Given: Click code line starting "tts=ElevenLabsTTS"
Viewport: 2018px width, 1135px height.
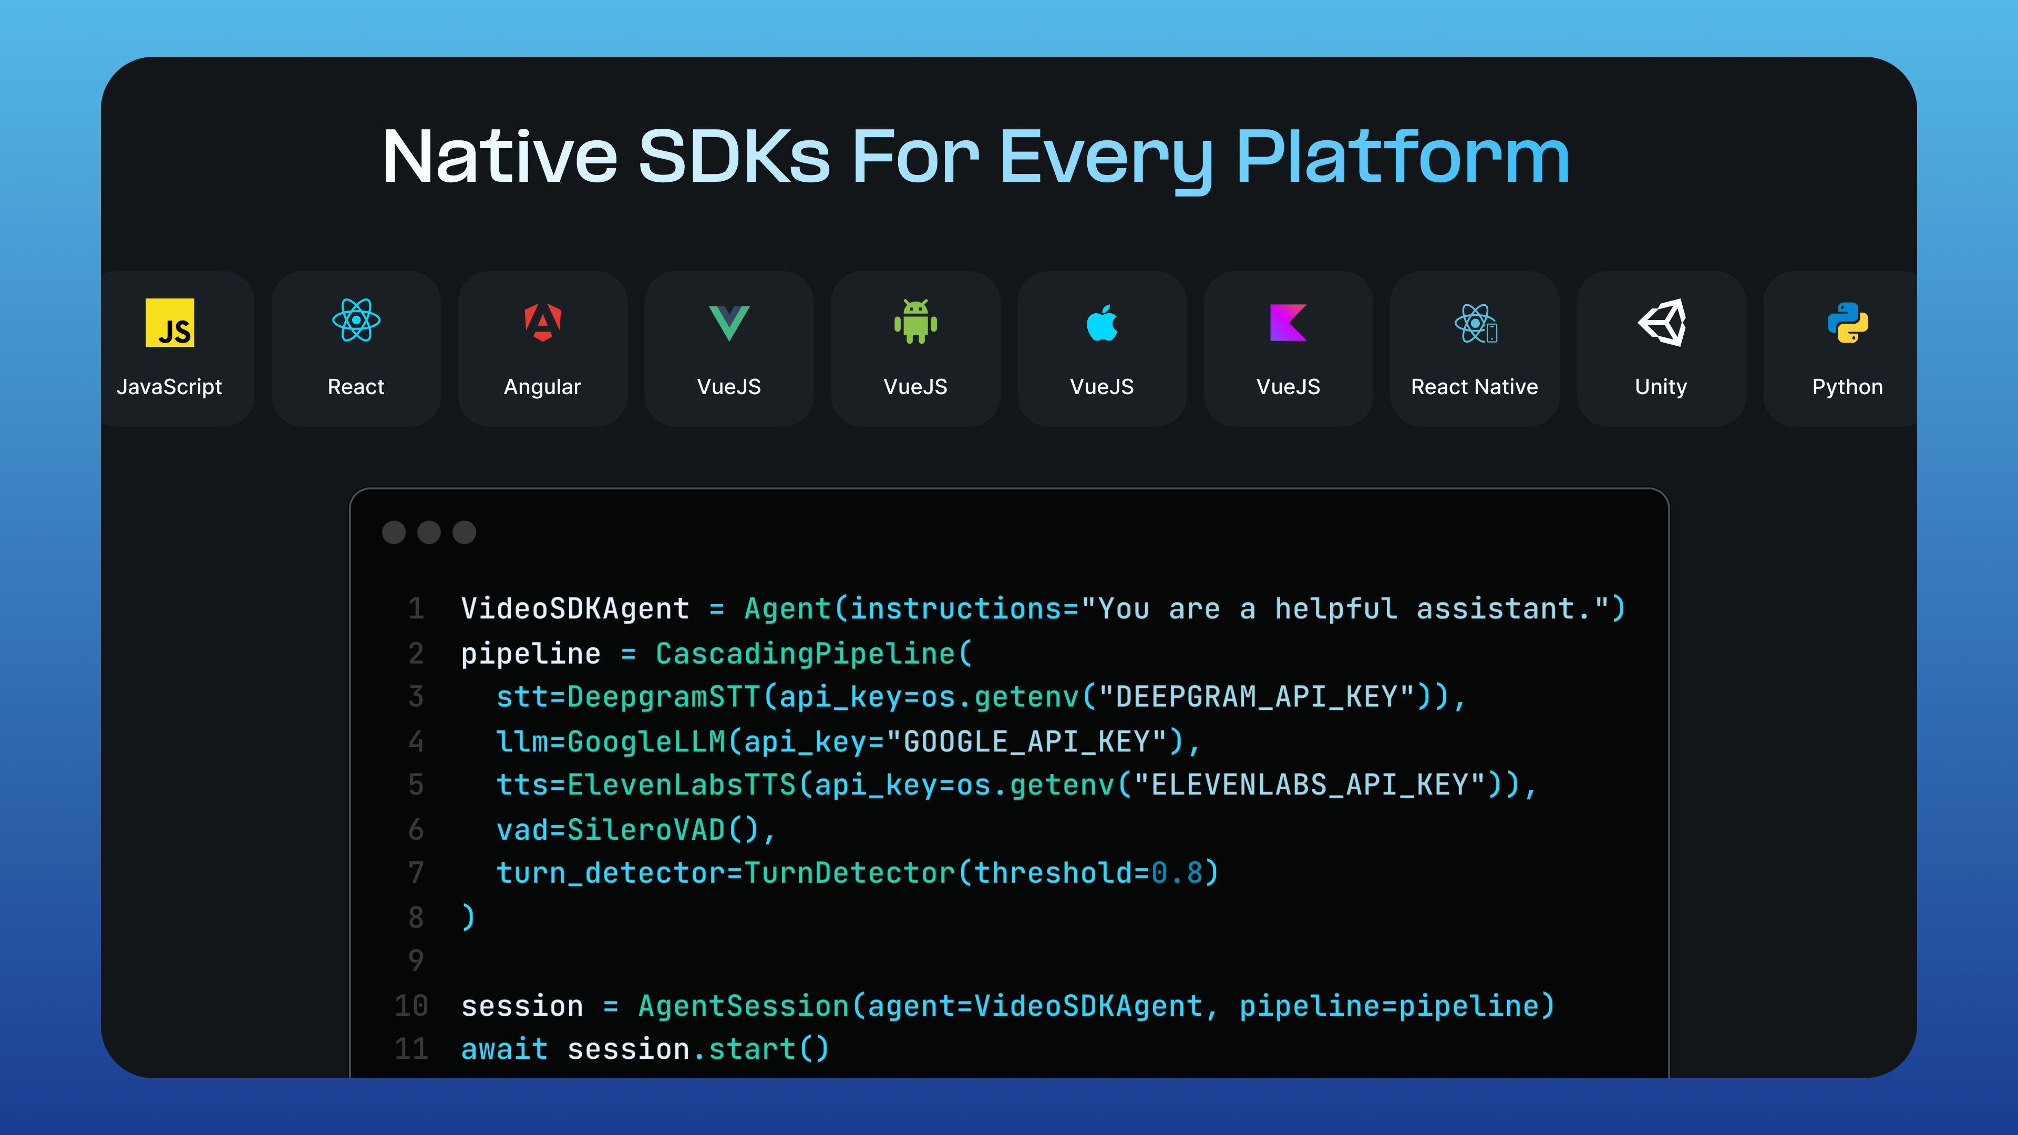Looking at the screenshot, I should click(x=1016, y=785).
